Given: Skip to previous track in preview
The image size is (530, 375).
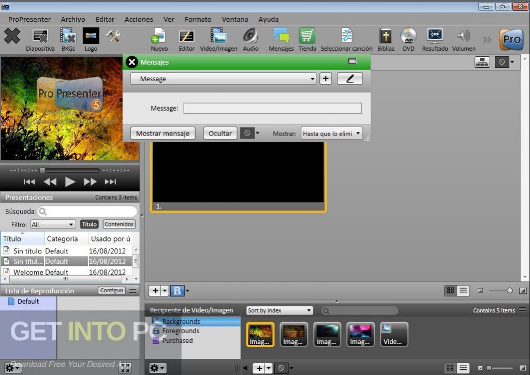Looking at the screenshot, I should coord(30,182).
